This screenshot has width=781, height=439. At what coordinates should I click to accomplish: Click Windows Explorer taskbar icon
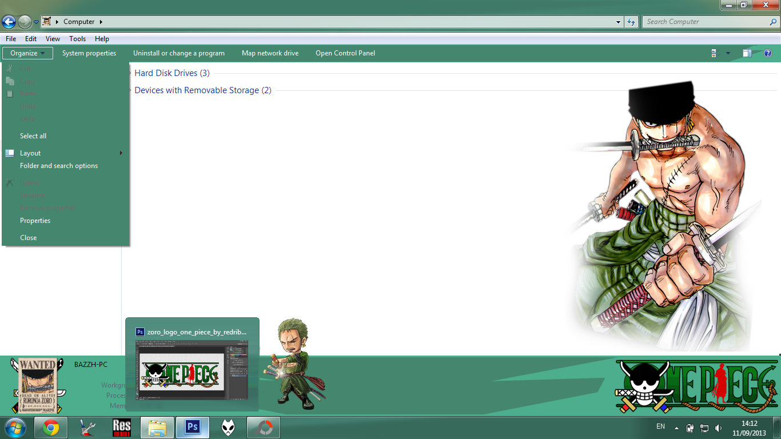pos(157,428)
